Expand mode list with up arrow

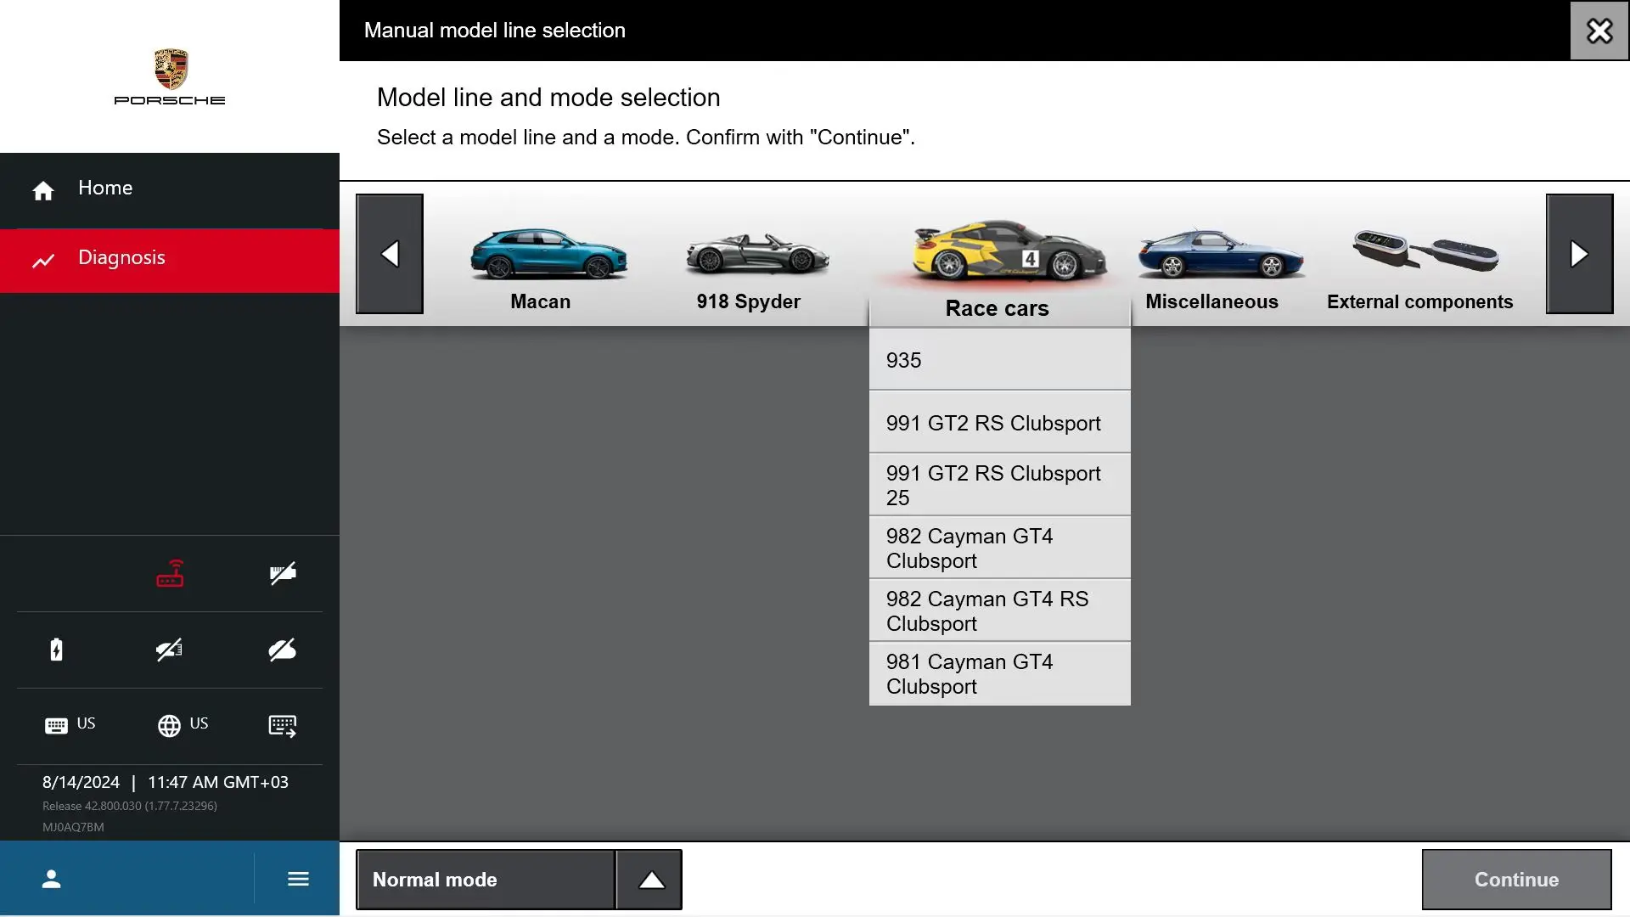pyautogui.click(x=650, y=880)
